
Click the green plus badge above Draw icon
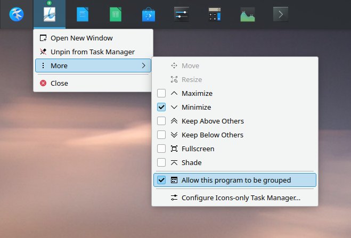coord(49,3)
